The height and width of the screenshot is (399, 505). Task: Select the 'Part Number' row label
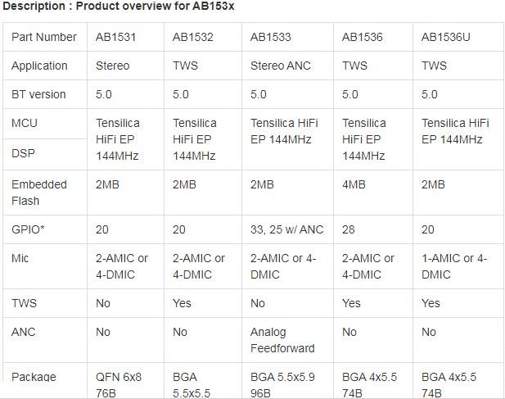pyautogui.click(x=44, y=37)
